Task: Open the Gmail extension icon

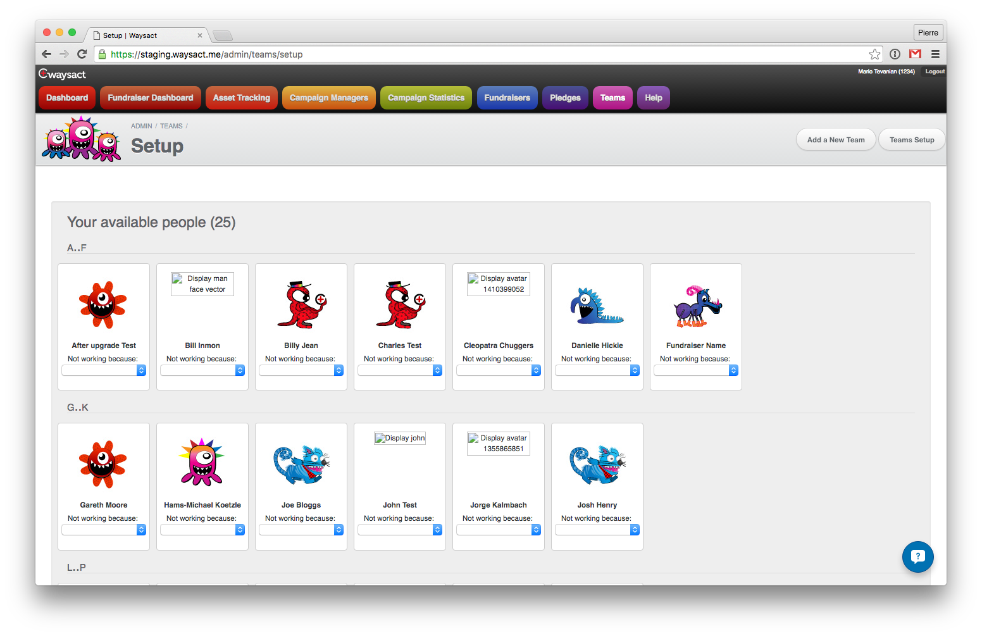Action: point(915,54)
